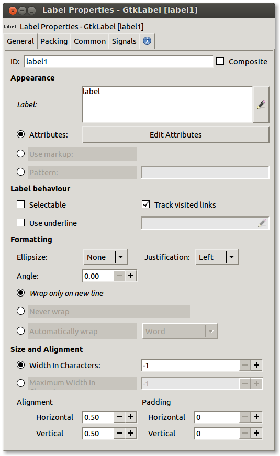Viewport: 280px width, 456px height.
Task: Increase Horizontal padding with plus
Action: point(256,417)
